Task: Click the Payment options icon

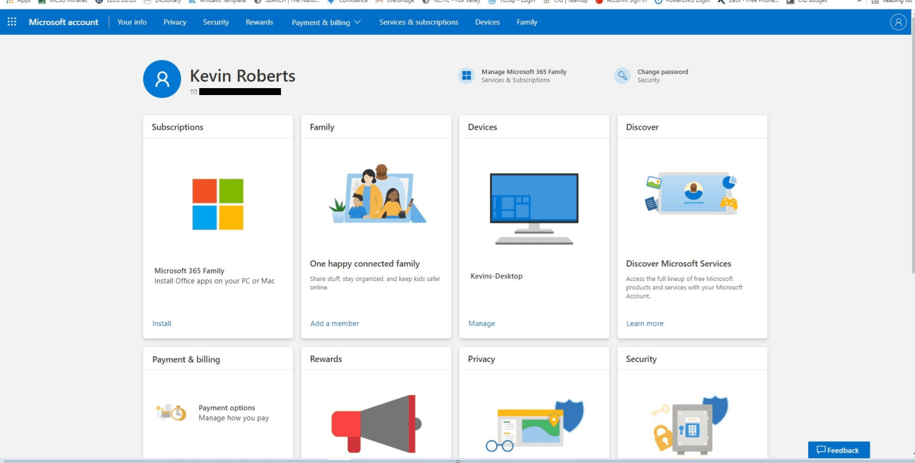Action: 171,413
